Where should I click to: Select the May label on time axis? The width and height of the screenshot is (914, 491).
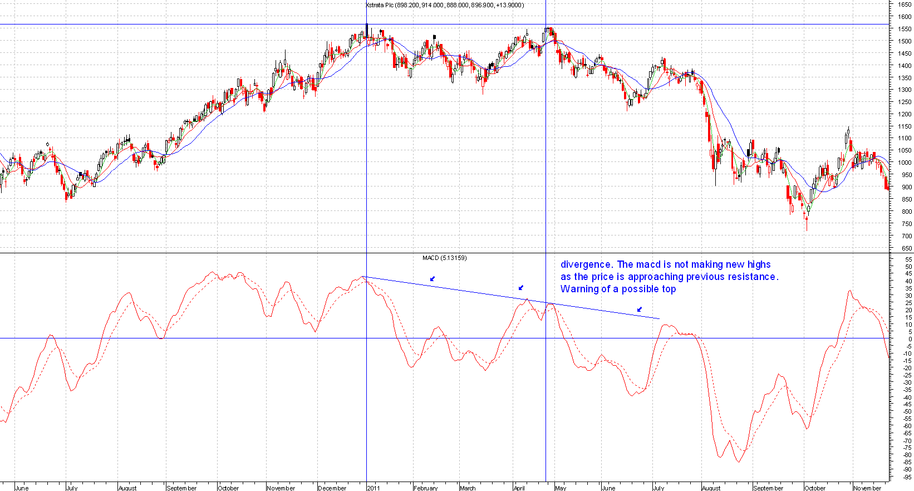pos(561,488)
